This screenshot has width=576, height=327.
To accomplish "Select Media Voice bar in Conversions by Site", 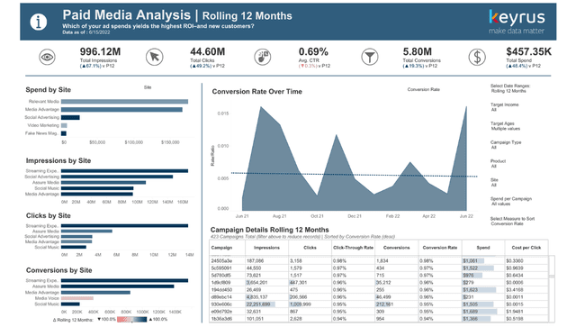I will 77,298.
